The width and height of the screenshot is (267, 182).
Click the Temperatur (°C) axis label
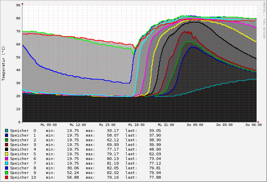coord(4,63)
